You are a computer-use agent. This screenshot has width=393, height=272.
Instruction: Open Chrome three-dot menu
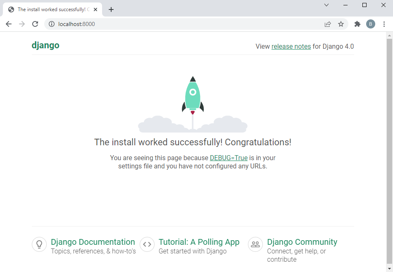(384, 24)
